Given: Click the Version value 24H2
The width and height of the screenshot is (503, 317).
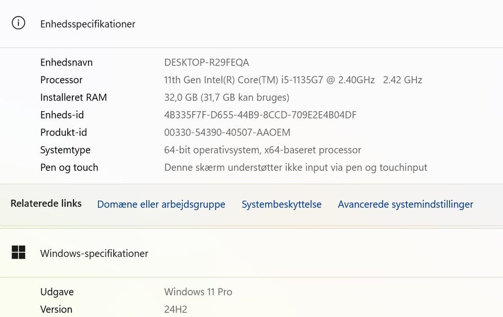Looking at the screenshot, I should point(176,309).
